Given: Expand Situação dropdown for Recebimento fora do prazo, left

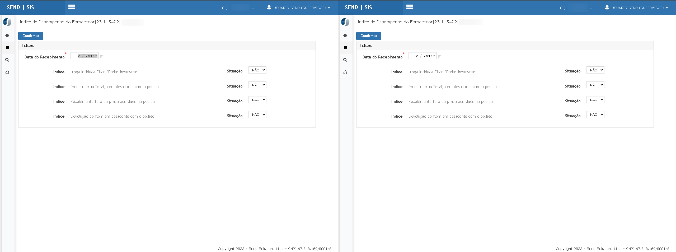Looking at the screenshot, I should click(x=257, y=100).
